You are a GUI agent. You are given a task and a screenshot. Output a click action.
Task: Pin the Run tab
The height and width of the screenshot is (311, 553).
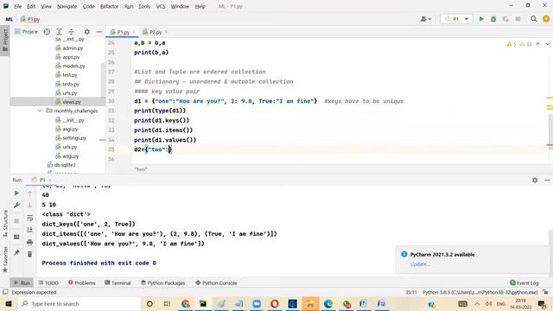click(x=16, y=252)
